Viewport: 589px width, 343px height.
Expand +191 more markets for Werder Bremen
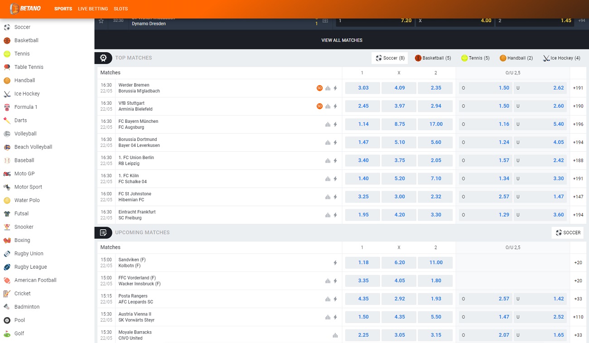[578, 88]
